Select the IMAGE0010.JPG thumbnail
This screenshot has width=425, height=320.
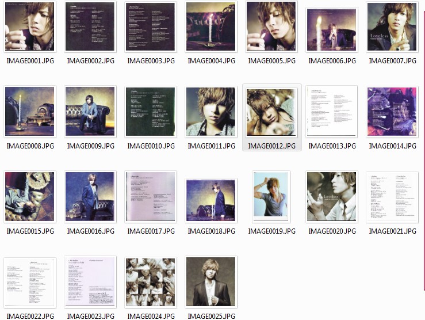(151, 112)
